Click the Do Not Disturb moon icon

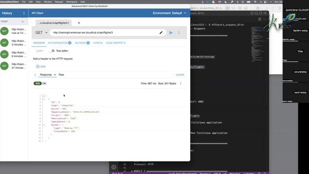pyautogui.click(x=226, y=2)
